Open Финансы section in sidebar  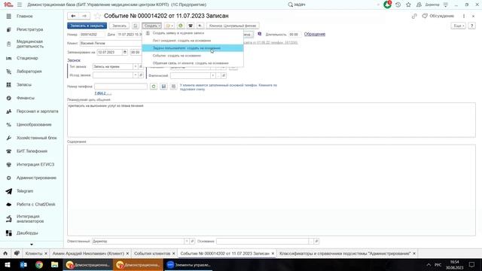click(26, 98)
